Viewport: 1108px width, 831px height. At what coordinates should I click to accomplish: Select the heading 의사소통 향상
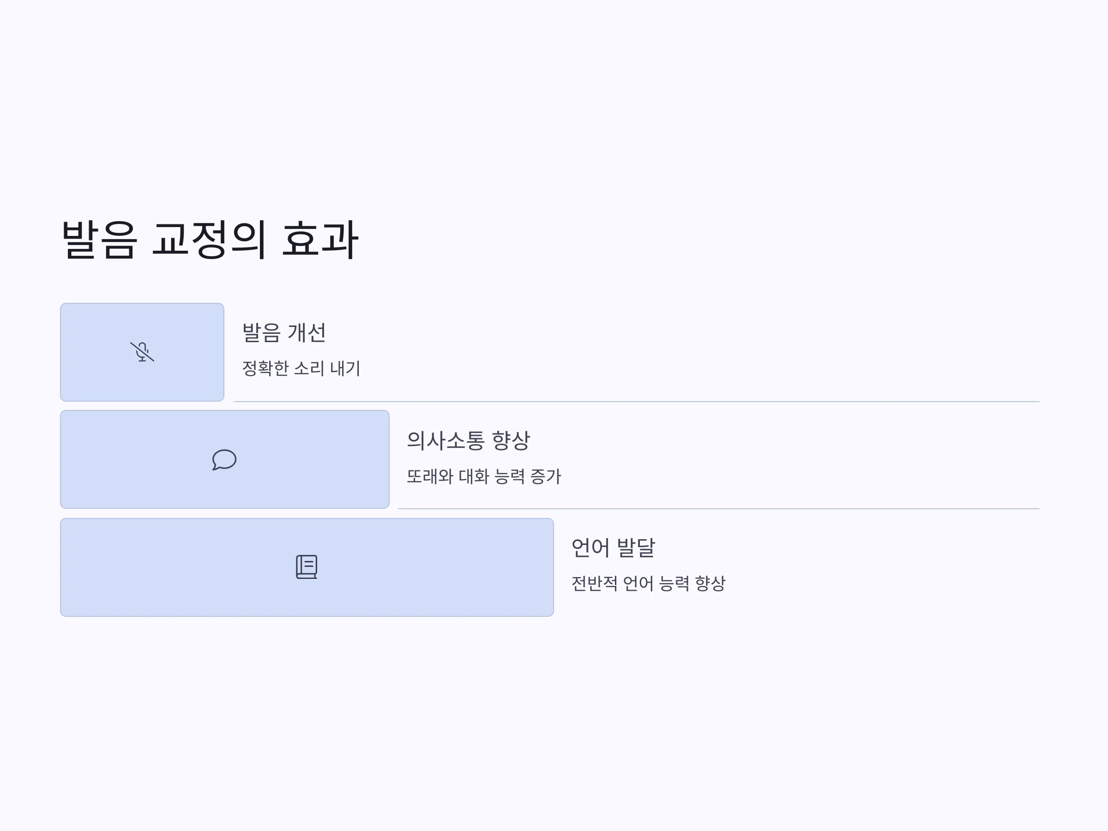tap(468, 440)
